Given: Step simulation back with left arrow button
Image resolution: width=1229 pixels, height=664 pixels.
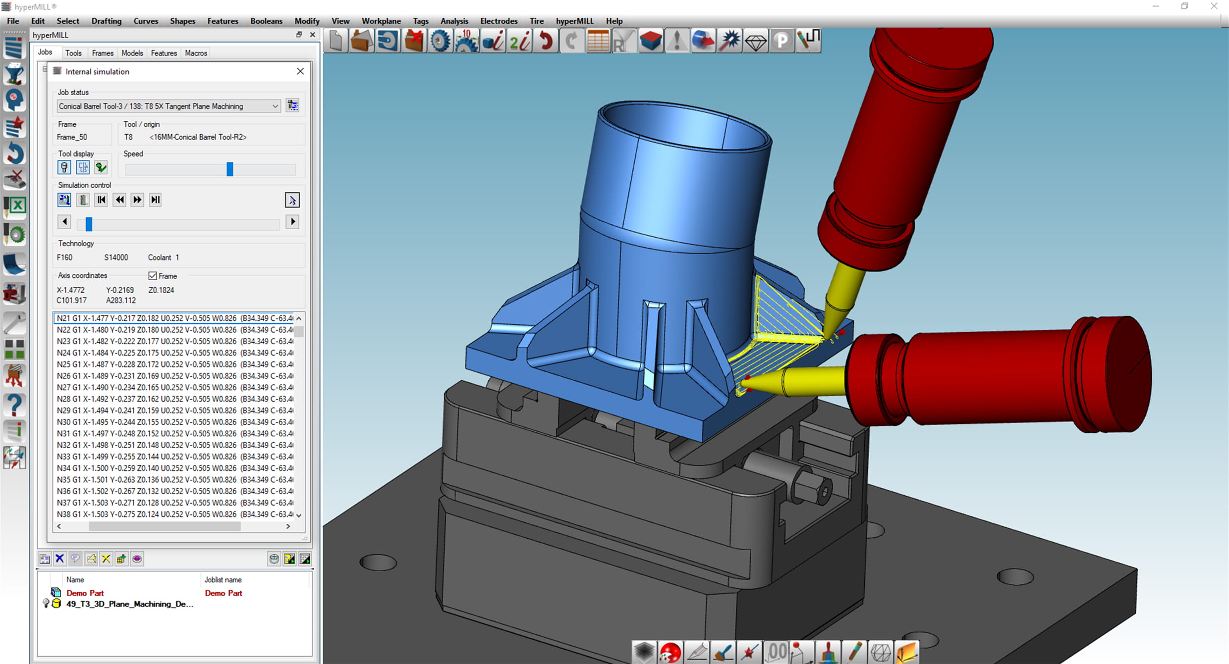Looking at the screenshot, I should point(64,221).
